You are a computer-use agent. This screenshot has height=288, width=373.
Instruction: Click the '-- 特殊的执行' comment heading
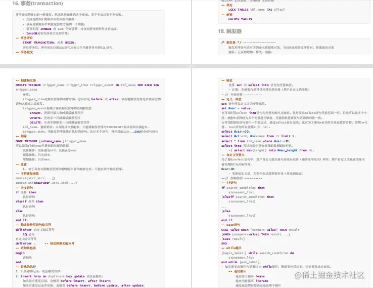click(26, 267)
